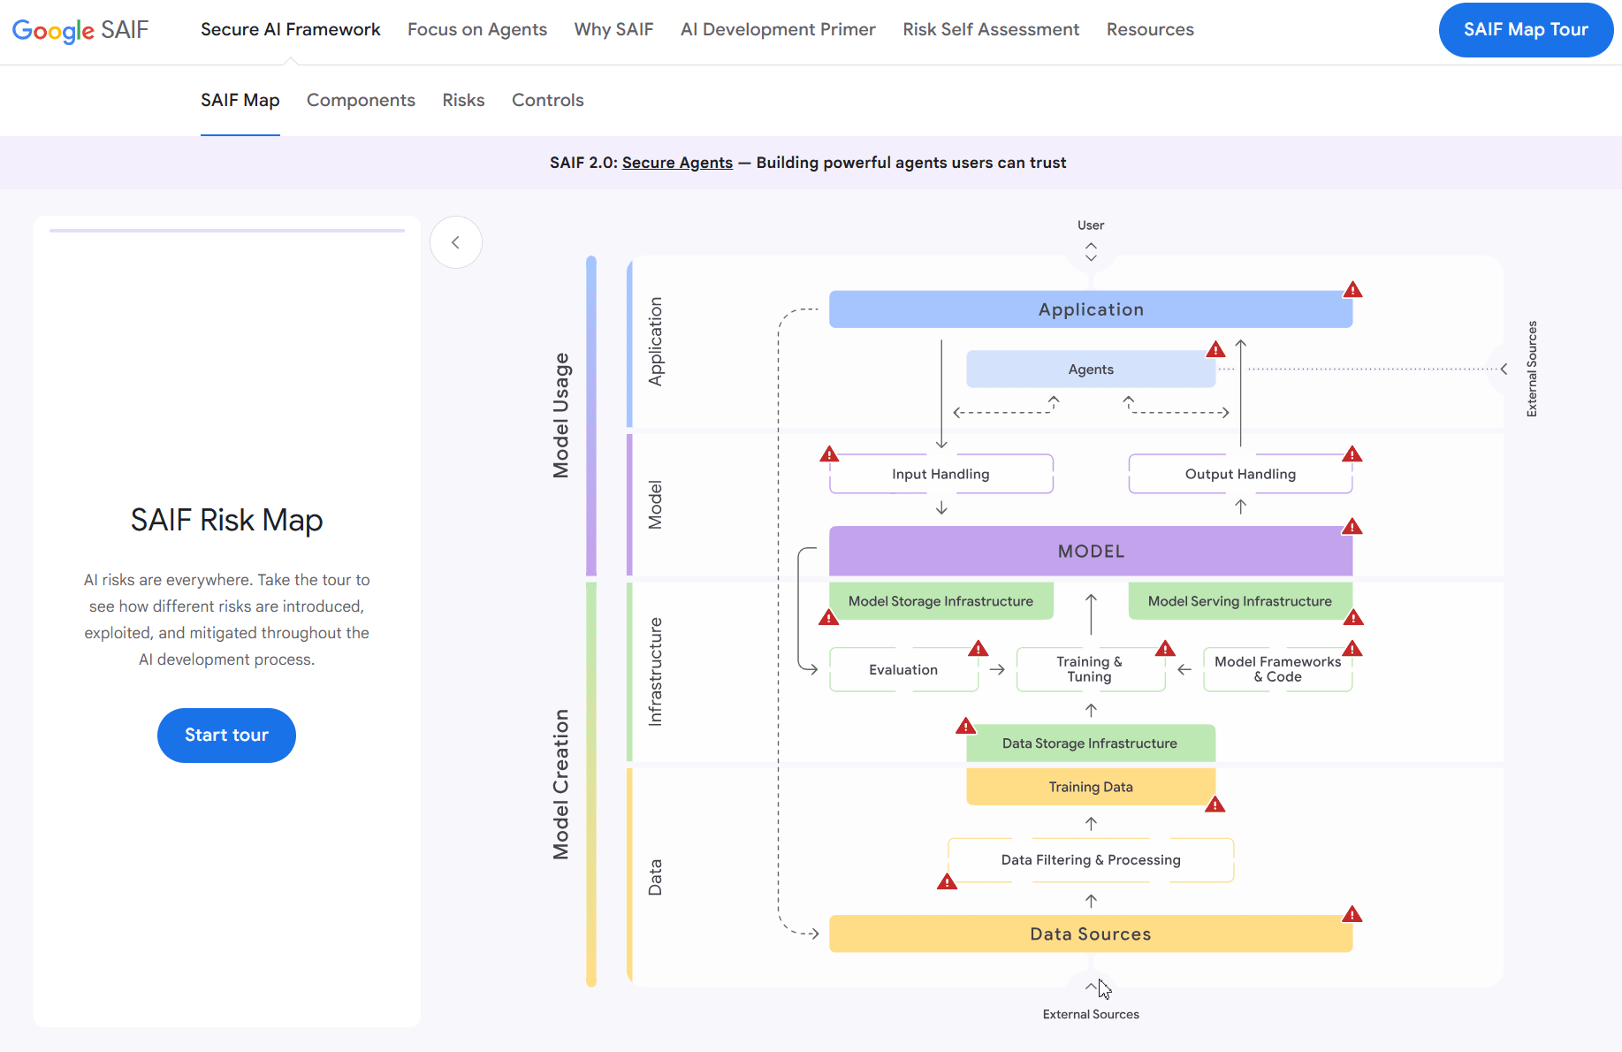Select the Input Handling component
The width and height of the screenshot is (1622, 1052).
coord(941,474)
